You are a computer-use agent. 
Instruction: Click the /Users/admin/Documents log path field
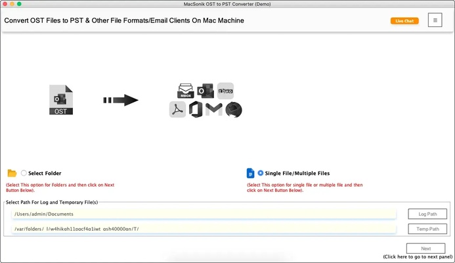(x=204, y=214)
